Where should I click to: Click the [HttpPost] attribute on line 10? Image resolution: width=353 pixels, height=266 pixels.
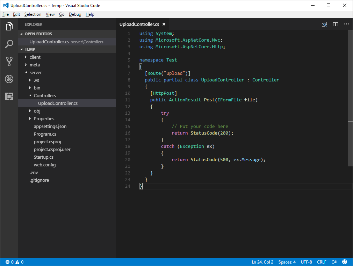pos(164,93)
